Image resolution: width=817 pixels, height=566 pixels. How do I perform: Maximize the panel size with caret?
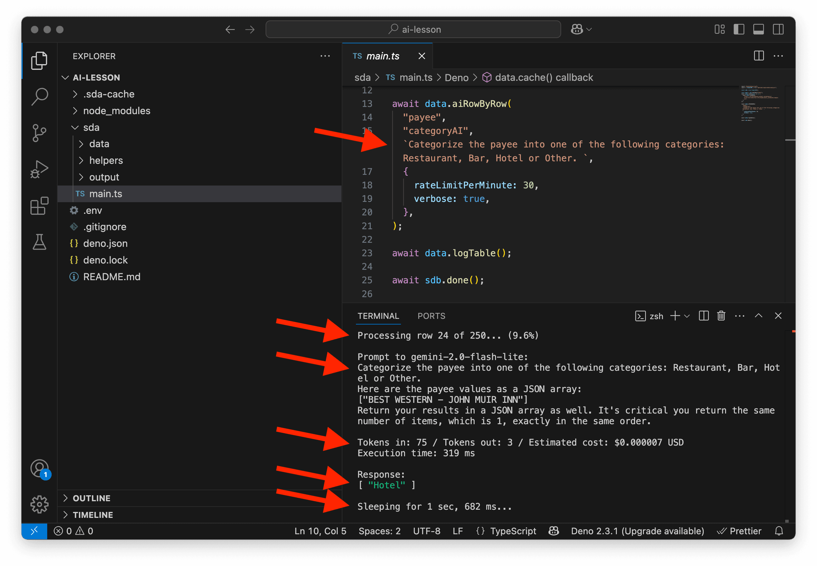click(x=758, y=316)
